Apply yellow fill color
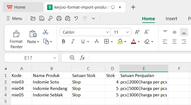Image resolution: width=191 pixels, height=105 pixels. click(x=120, y=41)
